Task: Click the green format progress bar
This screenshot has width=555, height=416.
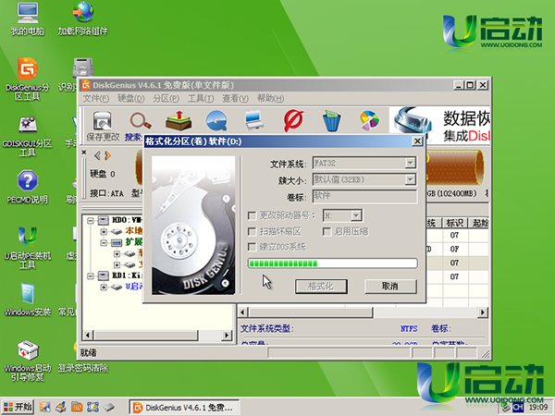Action: tap(332, 263)
